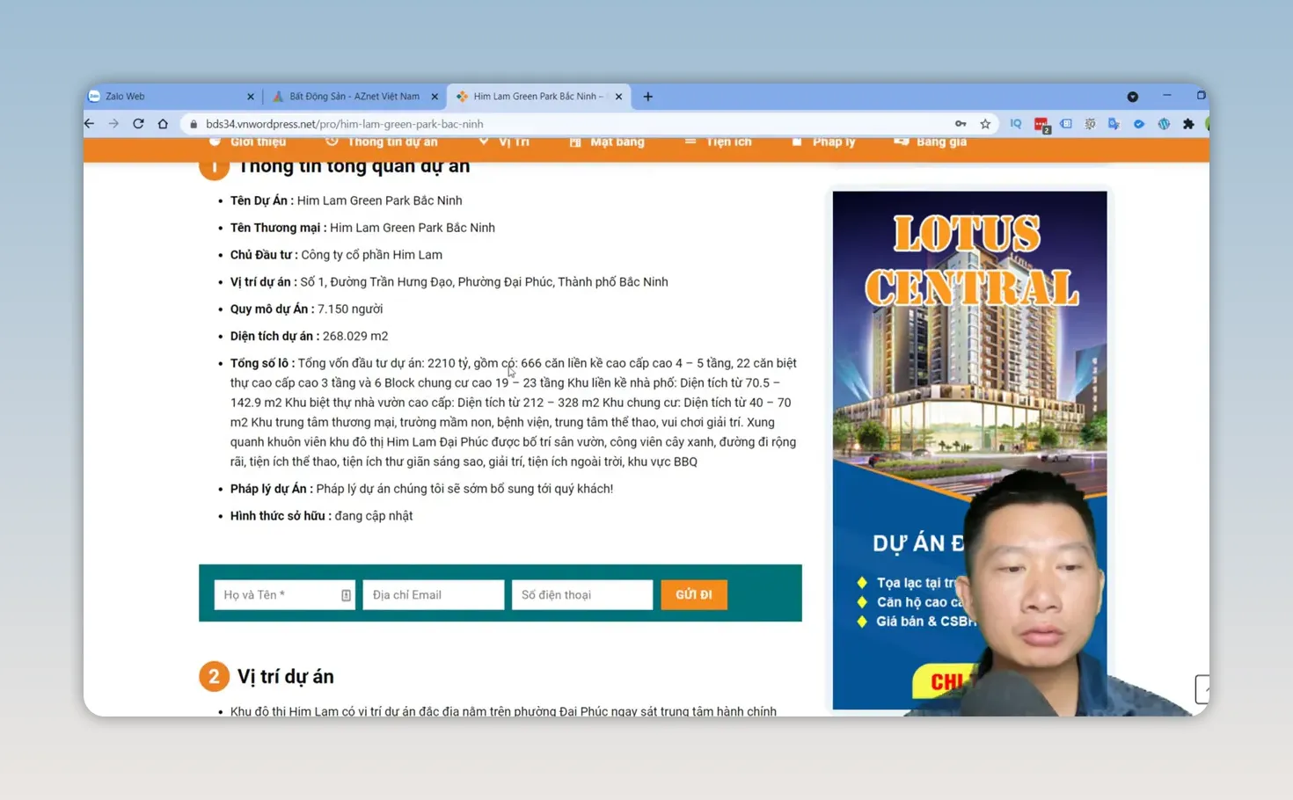Jump to Thông tin dự án section
The image size is (1293, 800).
[382, 142]
